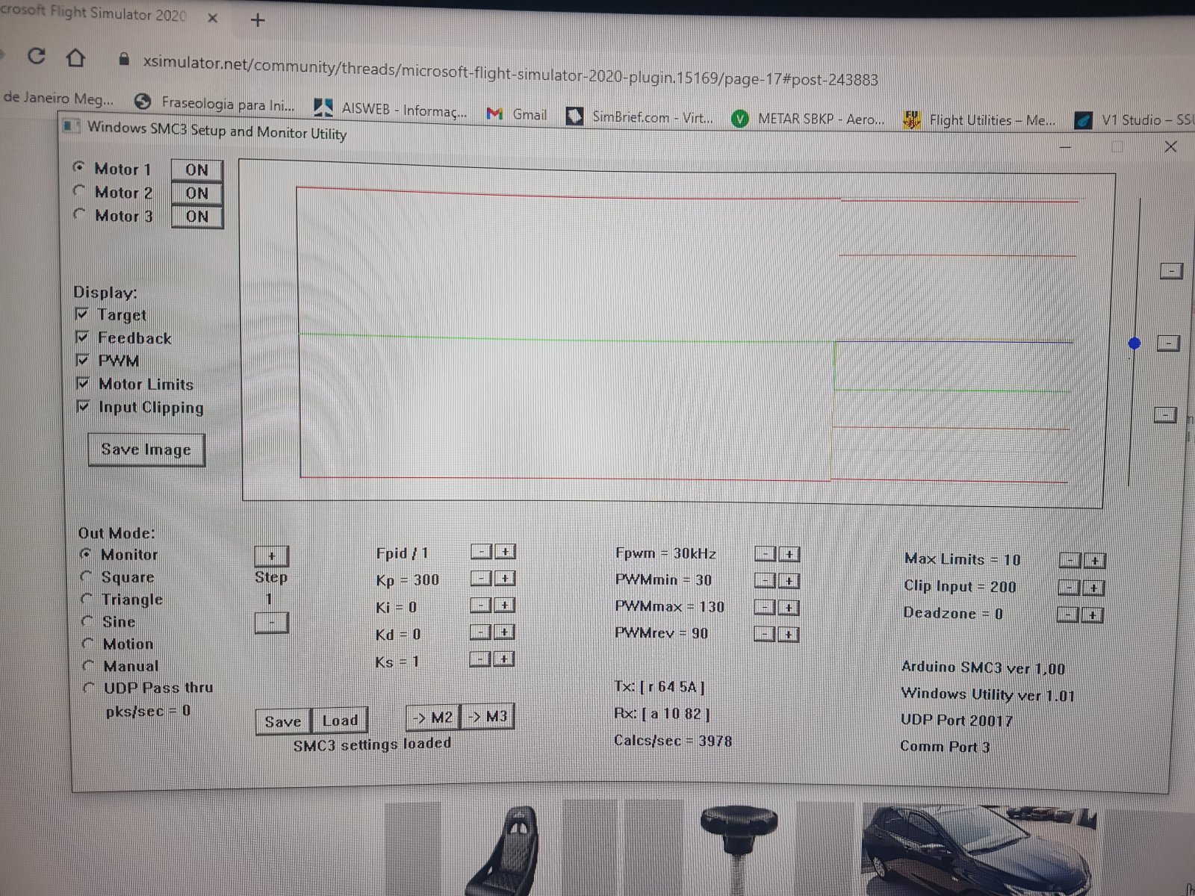Decrease the Kd value
1195x896 pixels.
point(482,632)
